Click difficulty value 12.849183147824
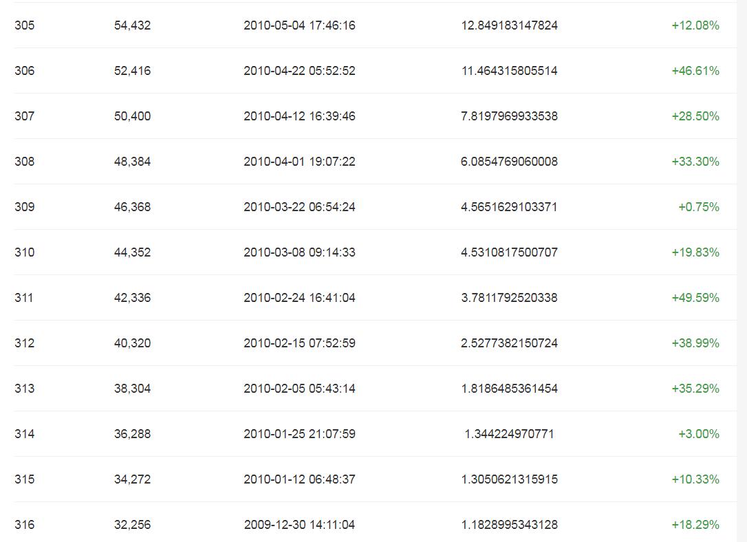Viewport: 747px width, 542px height. 509,25
